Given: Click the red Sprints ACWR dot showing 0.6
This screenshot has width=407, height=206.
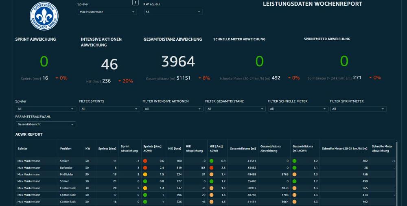Looking at the screenshot, I should [x=145, y=161].
